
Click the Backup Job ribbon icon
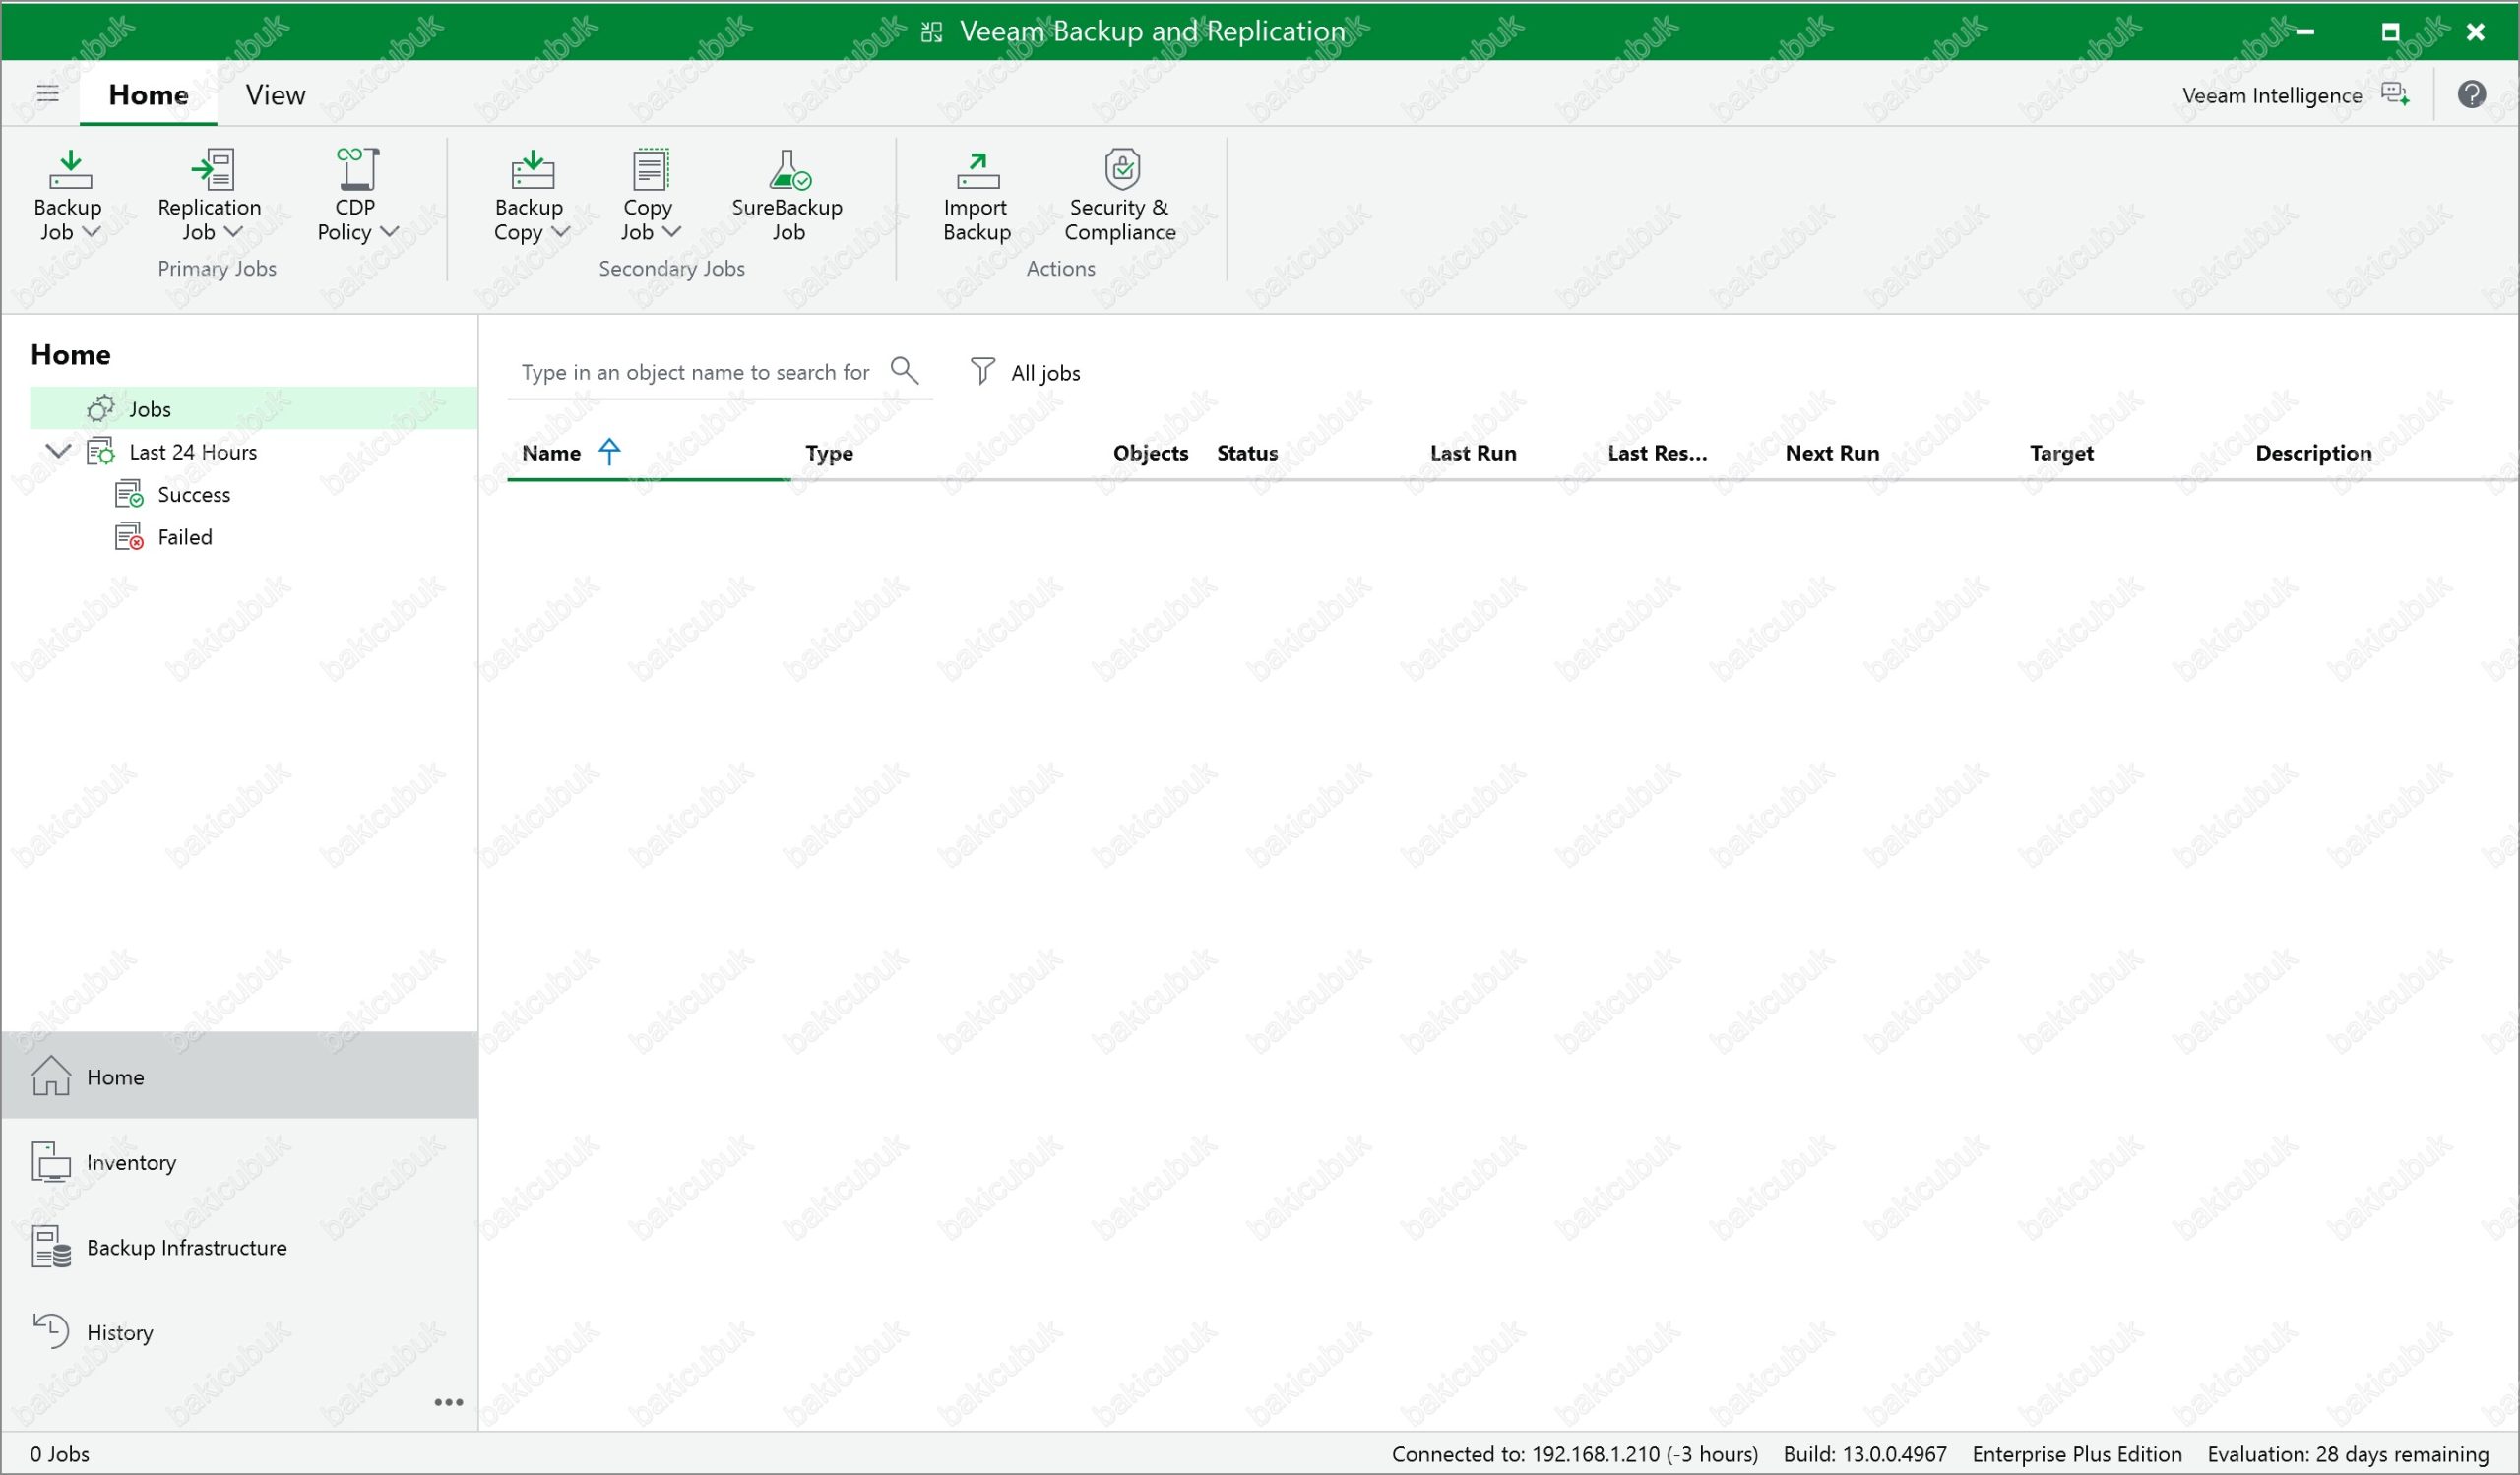[69, 171]
